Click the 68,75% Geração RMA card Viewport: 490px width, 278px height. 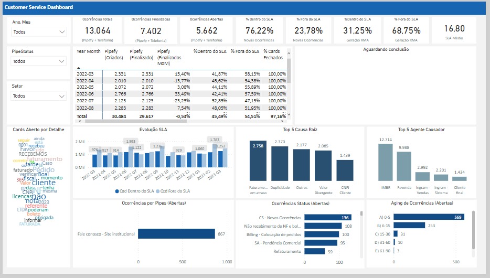point(406,30)
